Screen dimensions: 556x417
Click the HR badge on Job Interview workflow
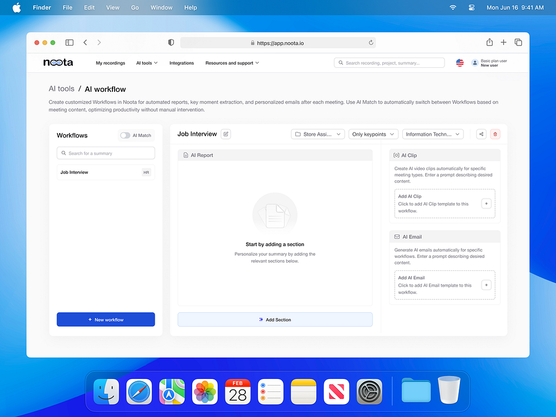(x=146, y=172)
